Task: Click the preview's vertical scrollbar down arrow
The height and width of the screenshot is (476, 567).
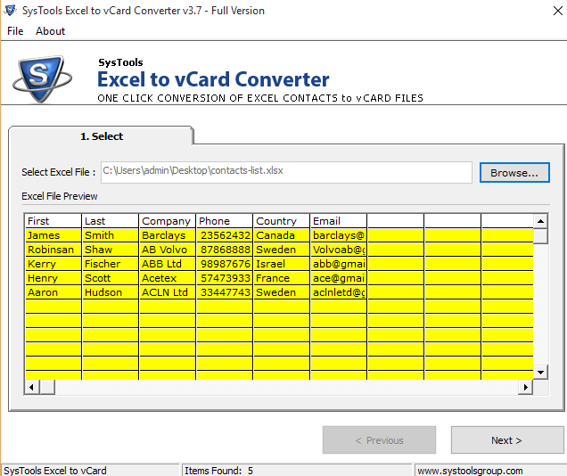Action: [x=540, y=372]
